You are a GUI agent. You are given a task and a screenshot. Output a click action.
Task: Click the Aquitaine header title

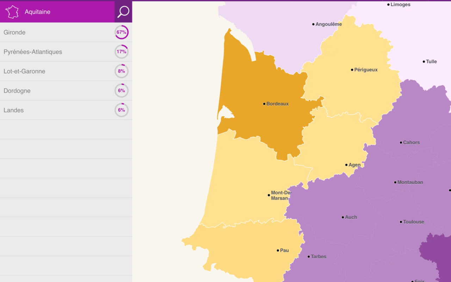click(37, 12)
